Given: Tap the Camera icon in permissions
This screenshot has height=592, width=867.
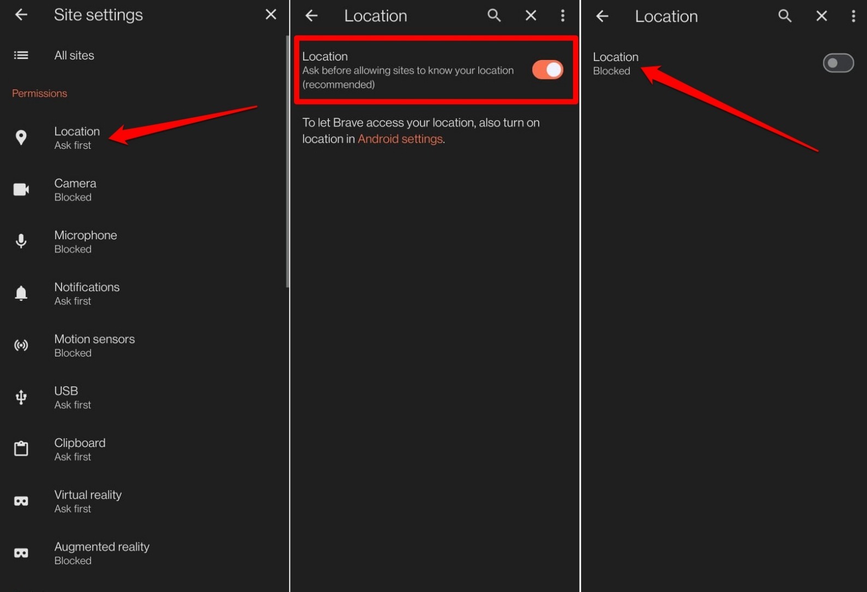Looking at the screenshot, I should 21,189.
